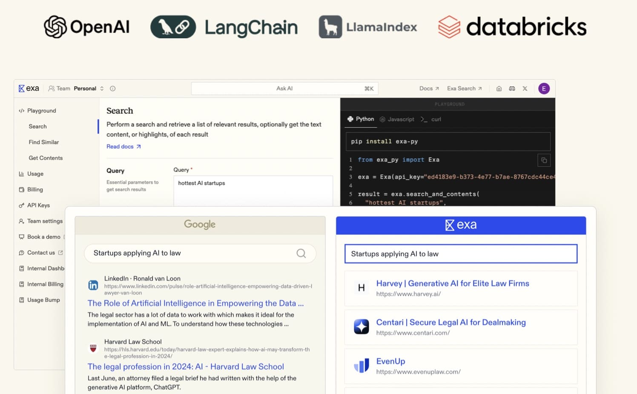Click the exa logo in blue banner
This screenshot has width=637, height=394.
(461, 225)
